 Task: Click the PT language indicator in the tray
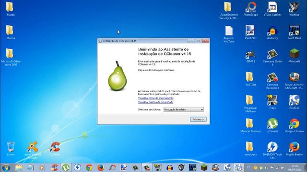point(248,167)
